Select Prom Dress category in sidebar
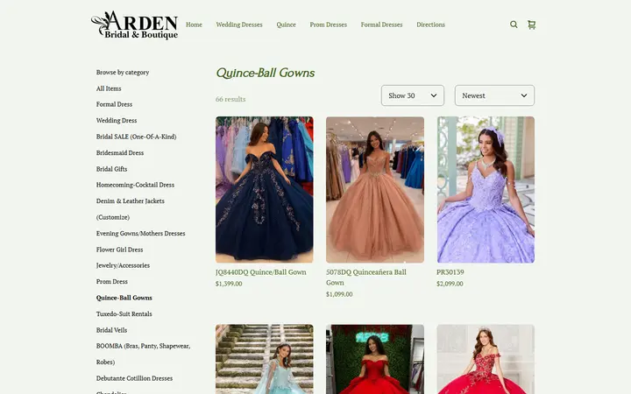Image resolution: width=631 pixels, height=394 pixels. (112, 282)
